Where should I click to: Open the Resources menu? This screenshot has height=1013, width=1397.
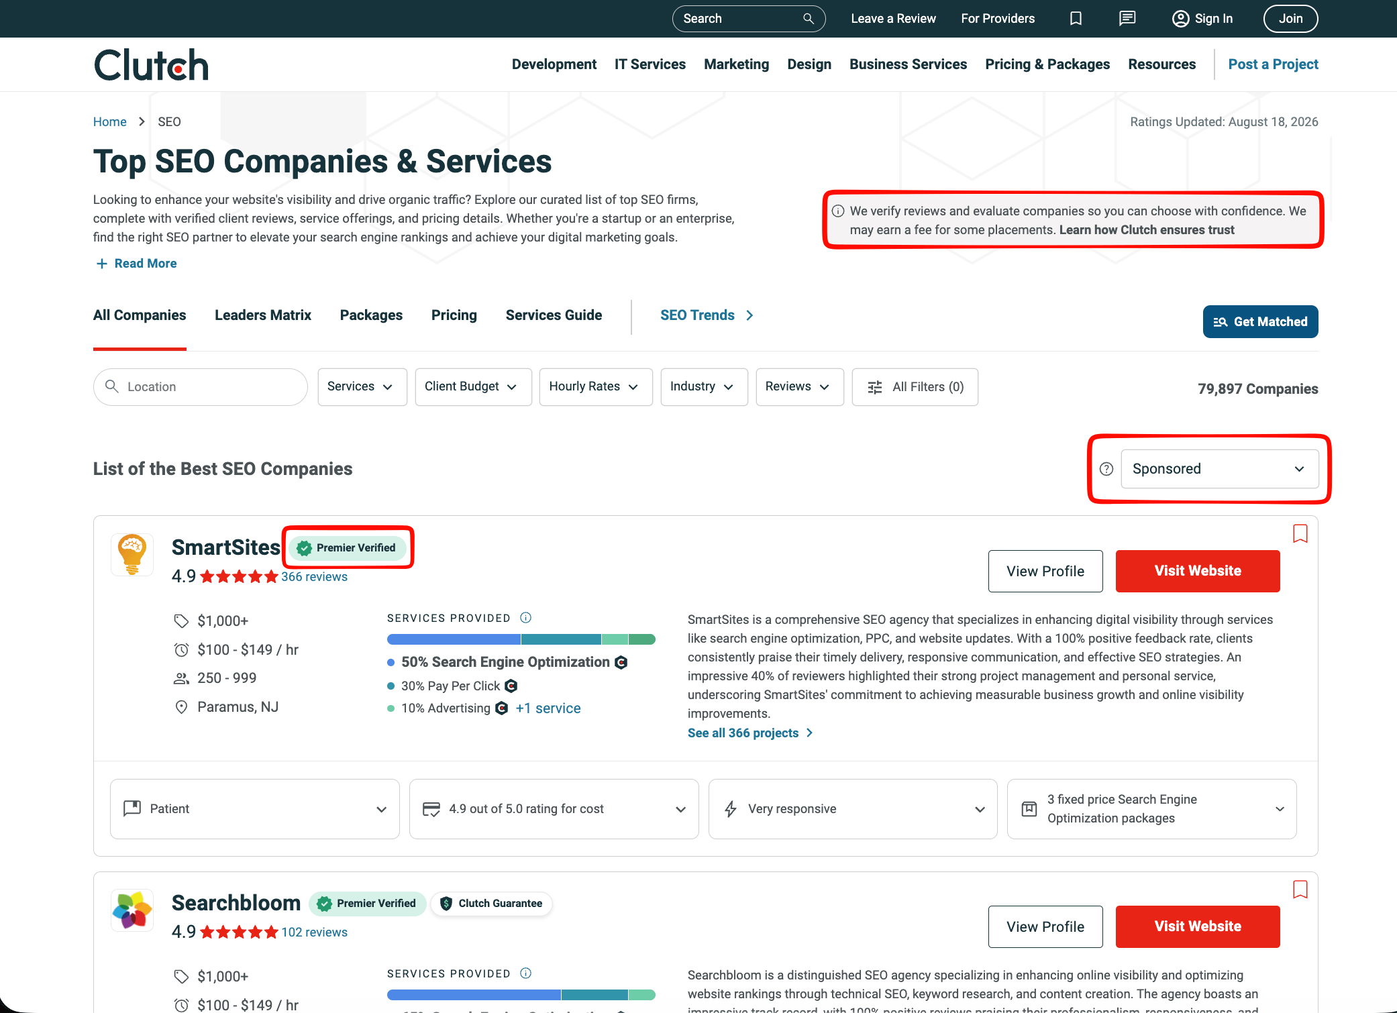pyautogui.click(x=1162, y=64)
